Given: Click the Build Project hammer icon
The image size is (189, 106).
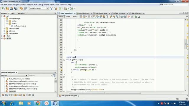Looking at the screenshot, I should 51,9.
